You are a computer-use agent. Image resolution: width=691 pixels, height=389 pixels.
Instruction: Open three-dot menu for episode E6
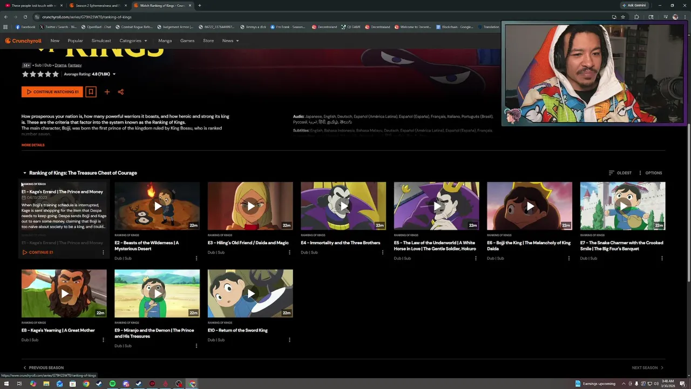(x=569, y=258)
